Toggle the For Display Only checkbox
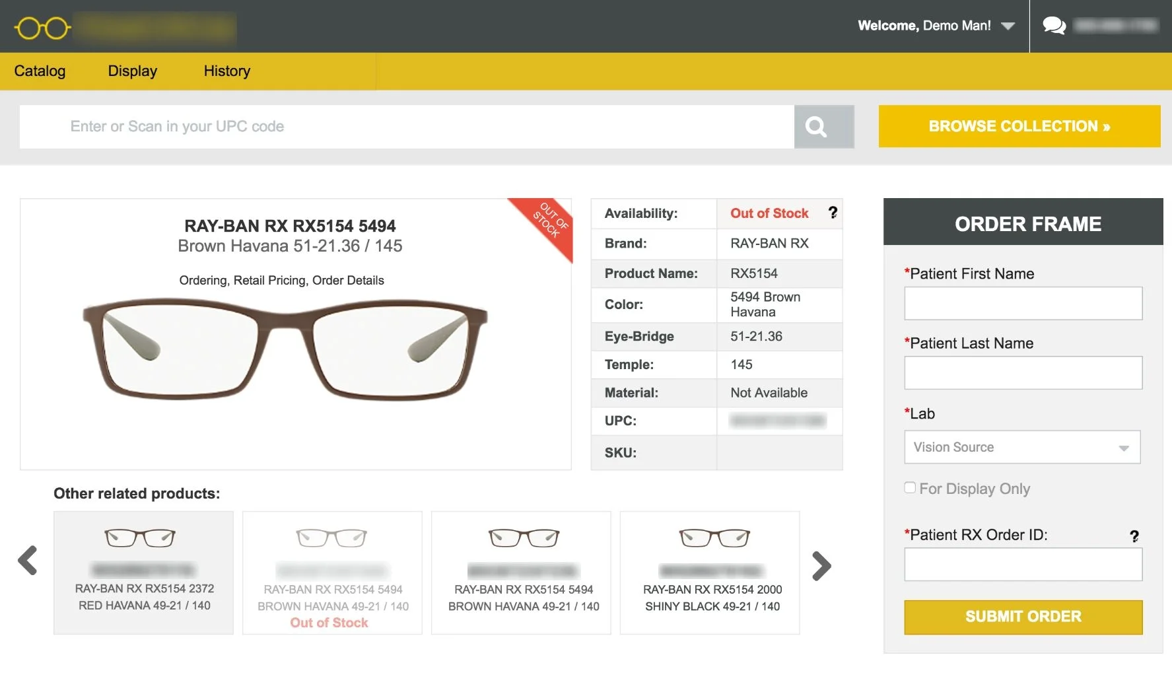This screenshot has height=694, width=1172. 910,487
